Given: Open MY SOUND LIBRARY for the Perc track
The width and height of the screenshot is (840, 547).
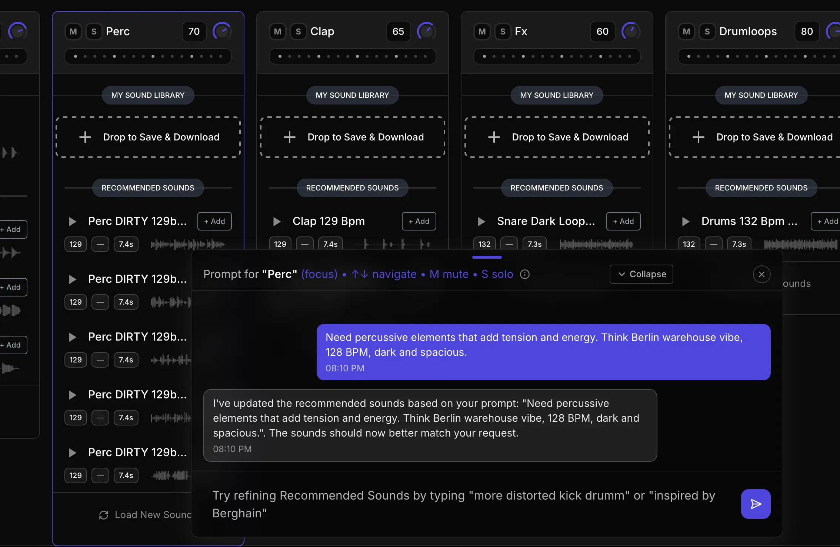Looking at the screenshot, I should pyautogui.click(x=147, y=95).
